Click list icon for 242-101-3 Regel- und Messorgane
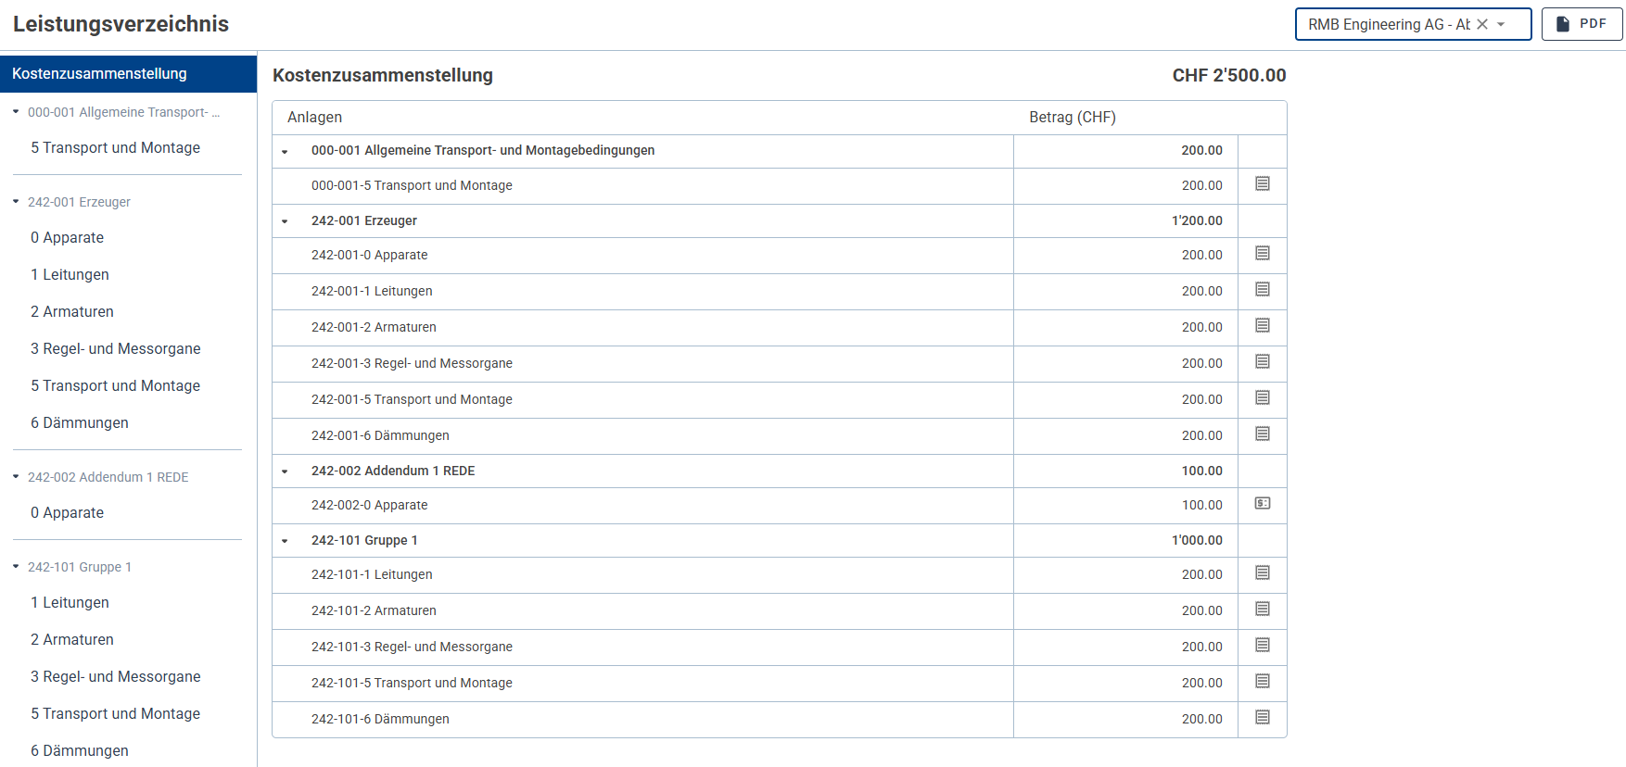 coord(1262,645)
